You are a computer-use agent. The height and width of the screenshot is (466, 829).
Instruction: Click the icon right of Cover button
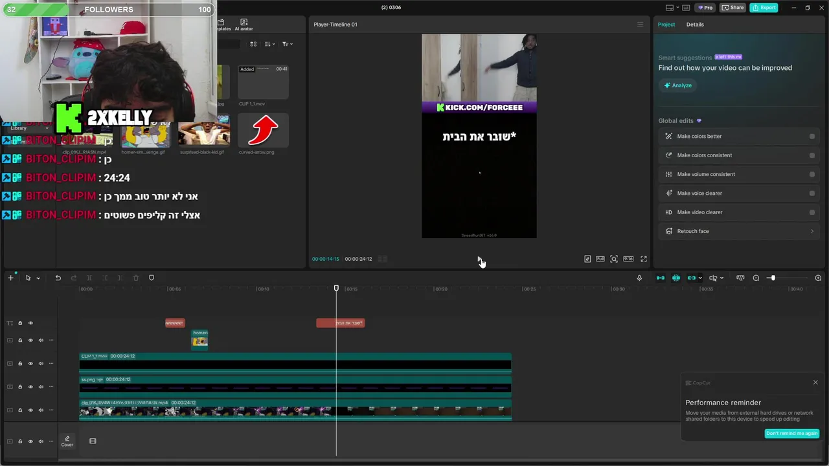(x=93, y=441)
